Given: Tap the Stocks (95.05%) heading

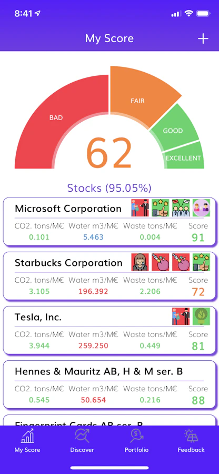Looking at the screenshot, I should [x=109, y=188].
